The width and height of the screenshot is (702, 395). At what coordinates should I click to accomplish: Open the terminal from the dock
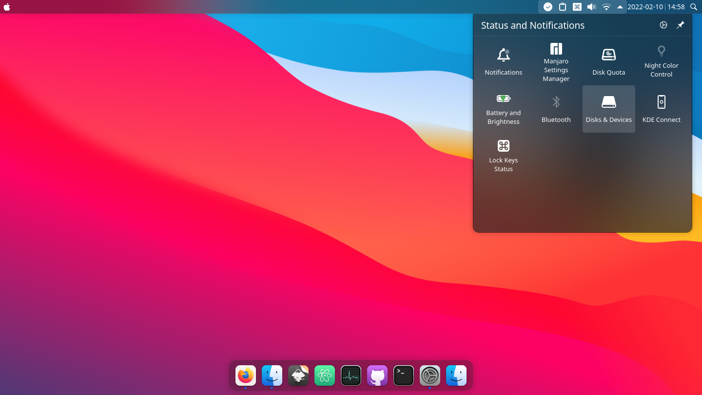click(x=404, y=375)
